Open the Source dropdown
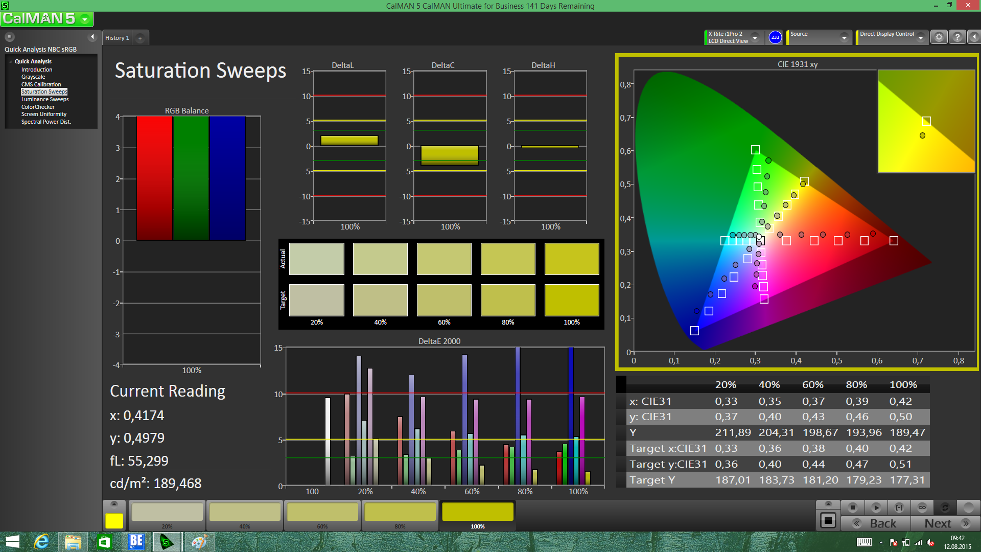Viewport: 981px width, 552px height. 844,37
